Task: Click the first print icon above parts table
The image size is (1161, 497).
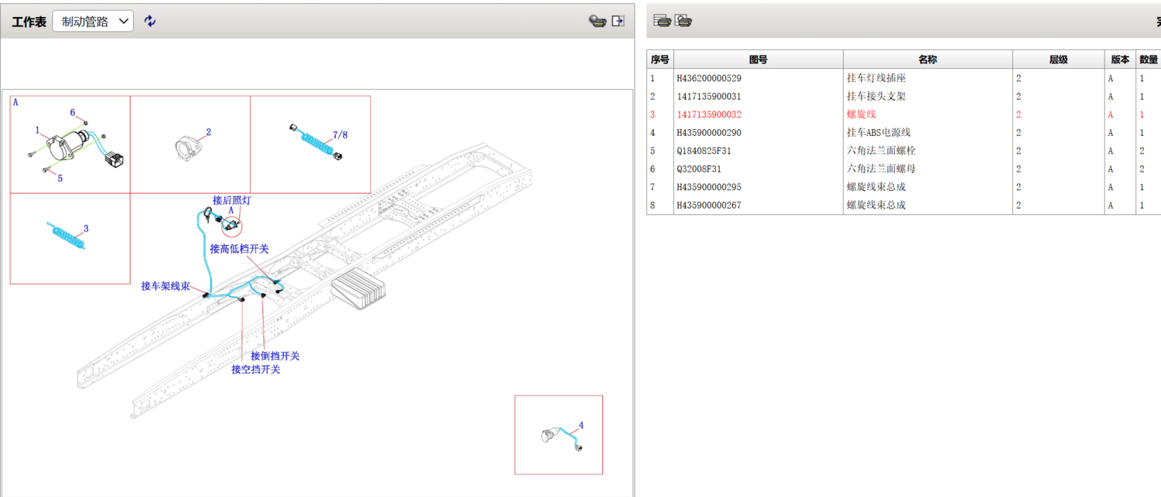Action: [662, 21]
